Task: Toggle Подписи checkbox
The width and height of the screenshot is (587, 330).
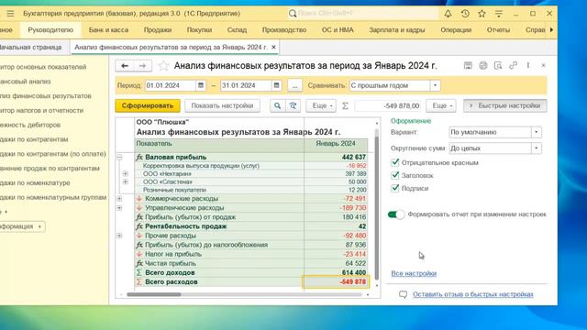Action: tap(395, 188)
